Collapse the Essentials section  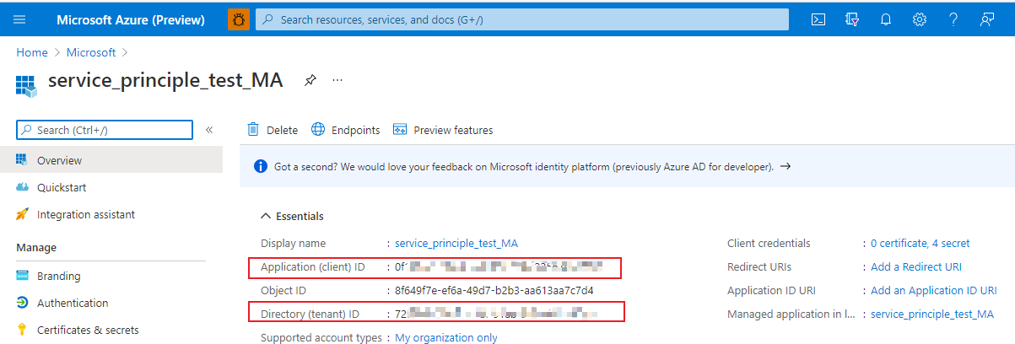coord(267,216)
